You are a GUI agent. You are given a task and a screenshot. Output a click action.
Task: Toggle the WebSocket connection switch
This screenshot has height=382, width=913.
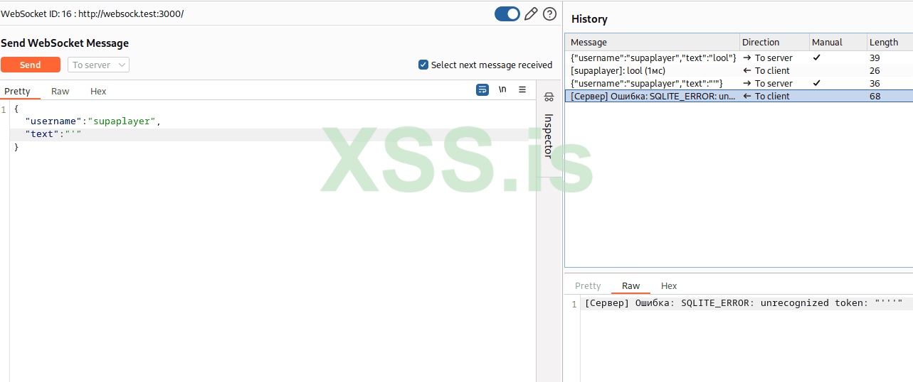point(507,13)
